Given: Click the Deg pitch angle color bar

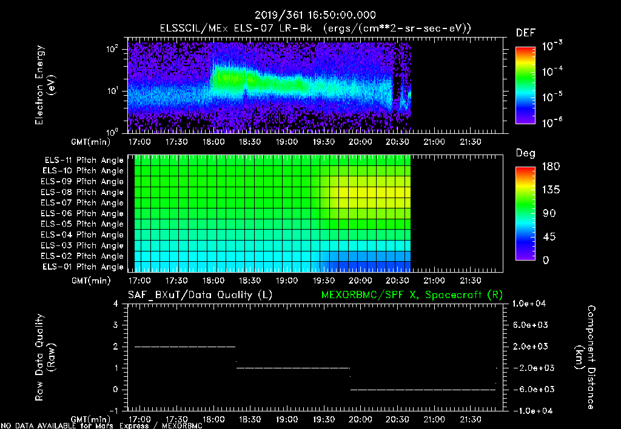Looking at the screenshot, I should click(x=525, y=213).
